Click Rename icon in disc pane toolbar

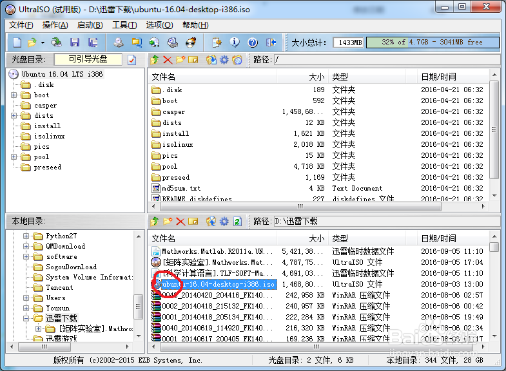[193, 60]
